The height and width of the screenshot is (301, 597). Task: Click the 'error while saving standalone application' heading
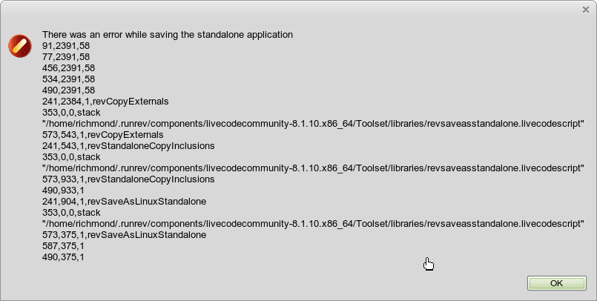click(x=168, y=34)
